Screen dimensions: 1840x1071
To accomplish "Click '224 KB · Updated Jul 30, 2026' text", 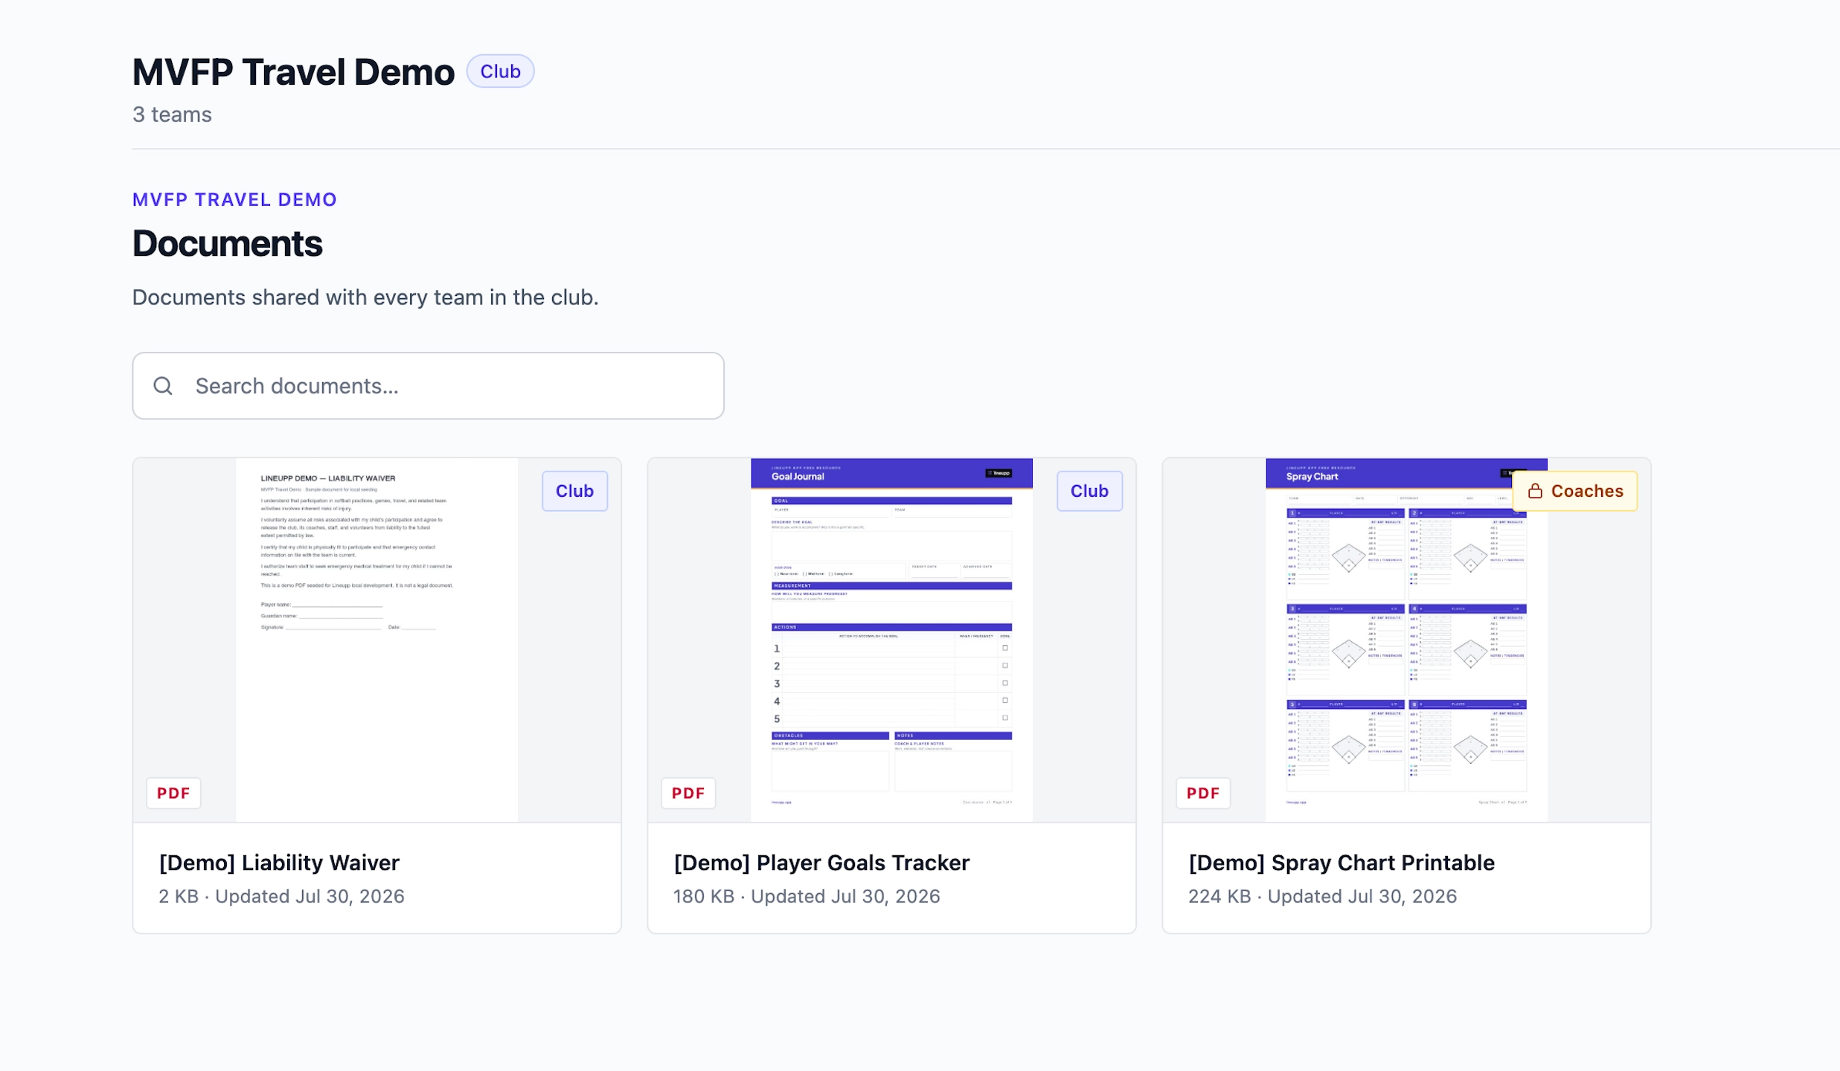I will [x=1323, y=896].
